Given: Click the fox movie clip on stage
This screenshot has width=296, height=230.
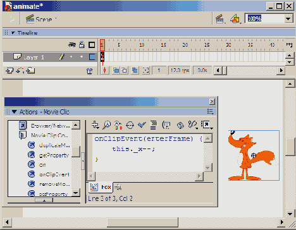Looking at the screenshot, I should coord(254,155).
